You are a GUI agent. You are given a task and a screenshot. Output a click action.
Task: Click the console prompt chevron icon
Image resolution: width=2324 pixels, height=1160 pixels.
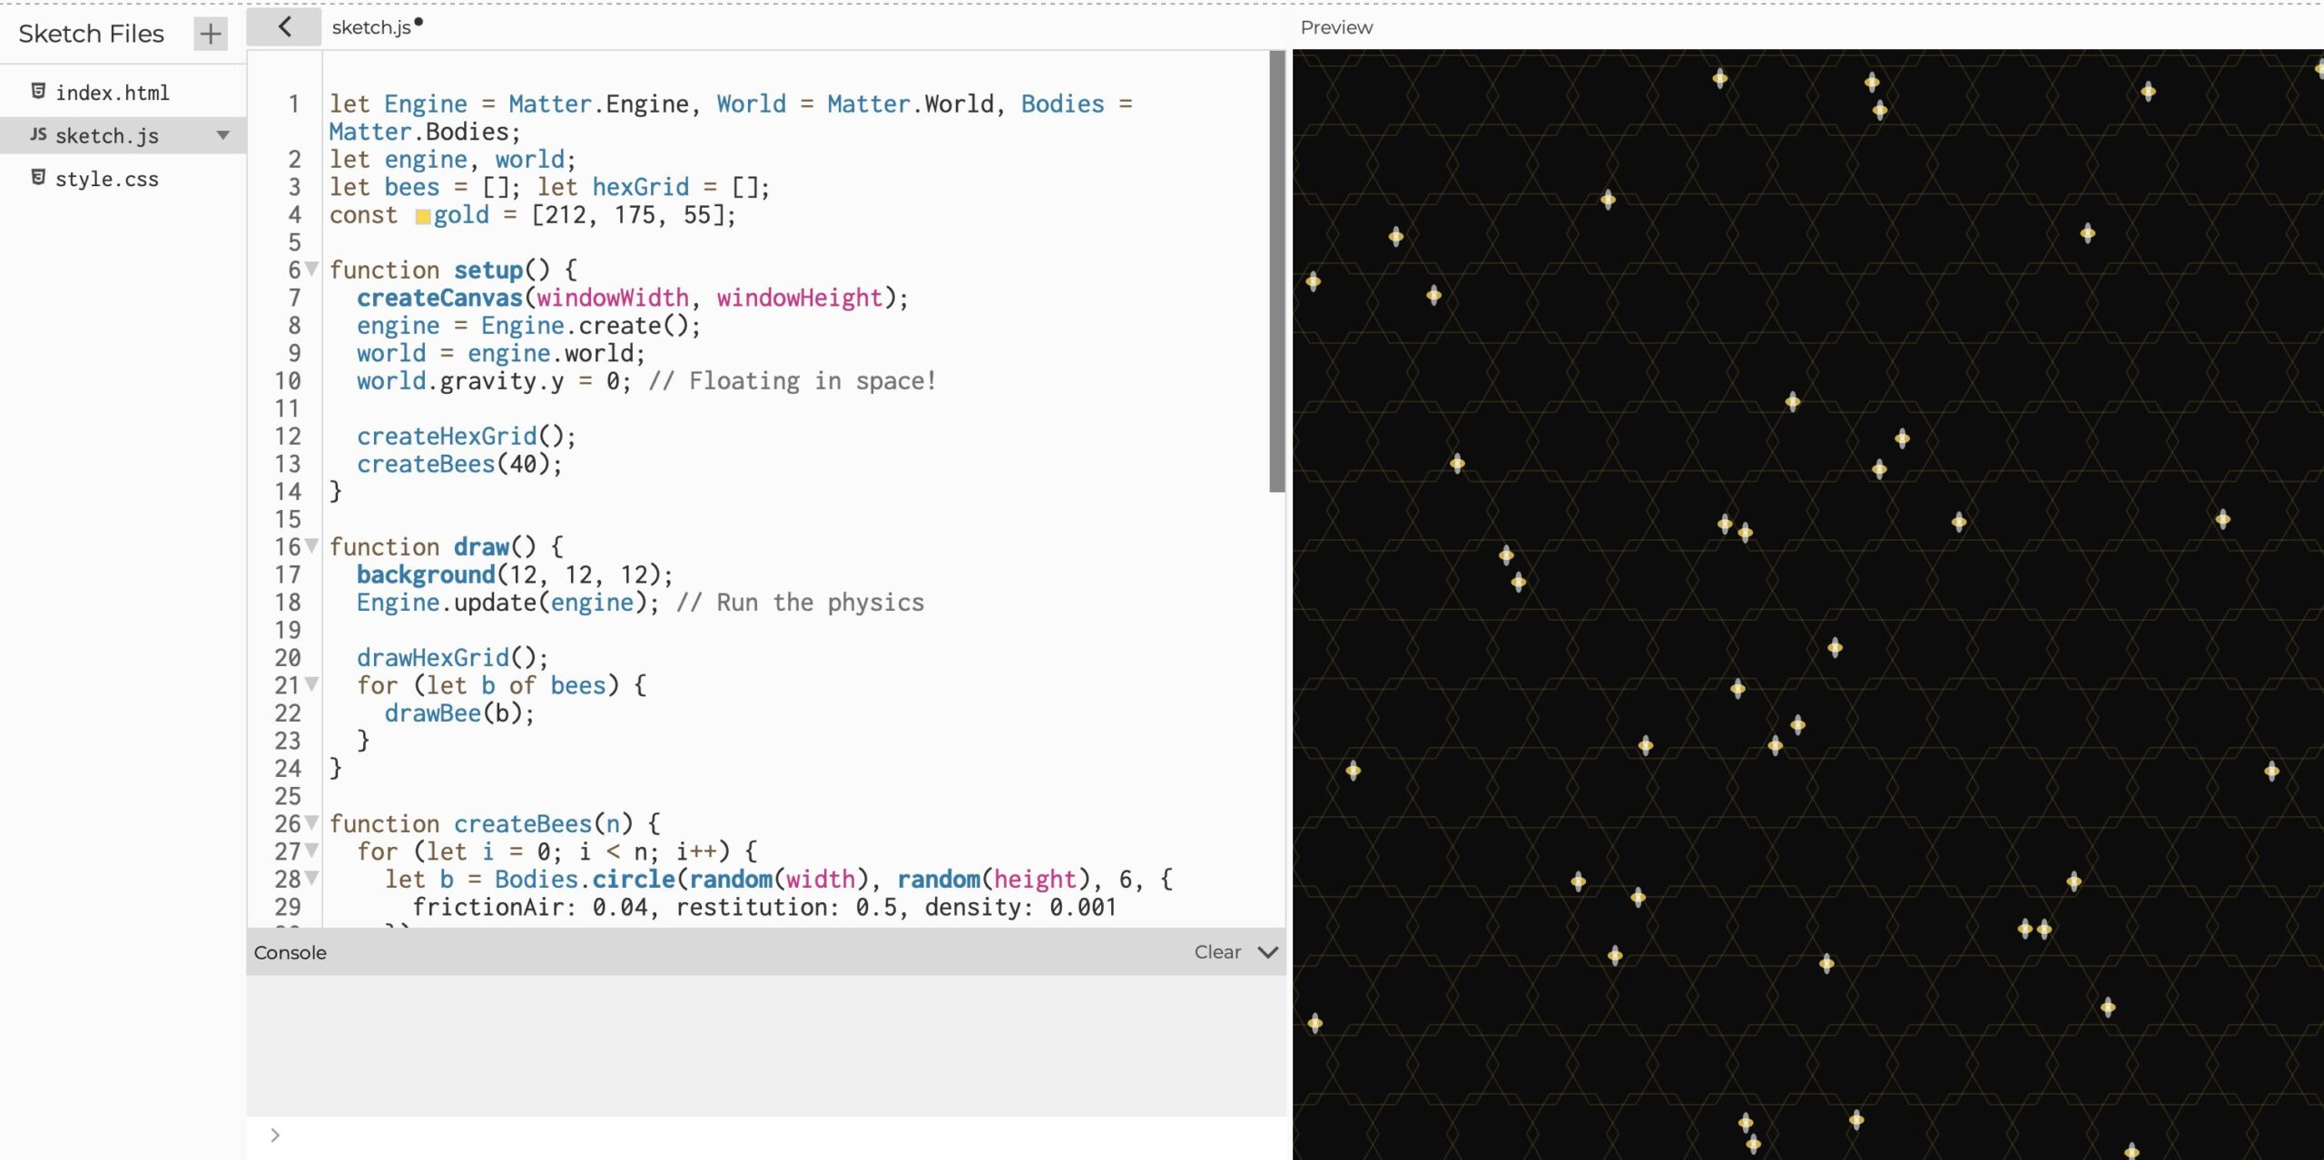point(275,1135)
